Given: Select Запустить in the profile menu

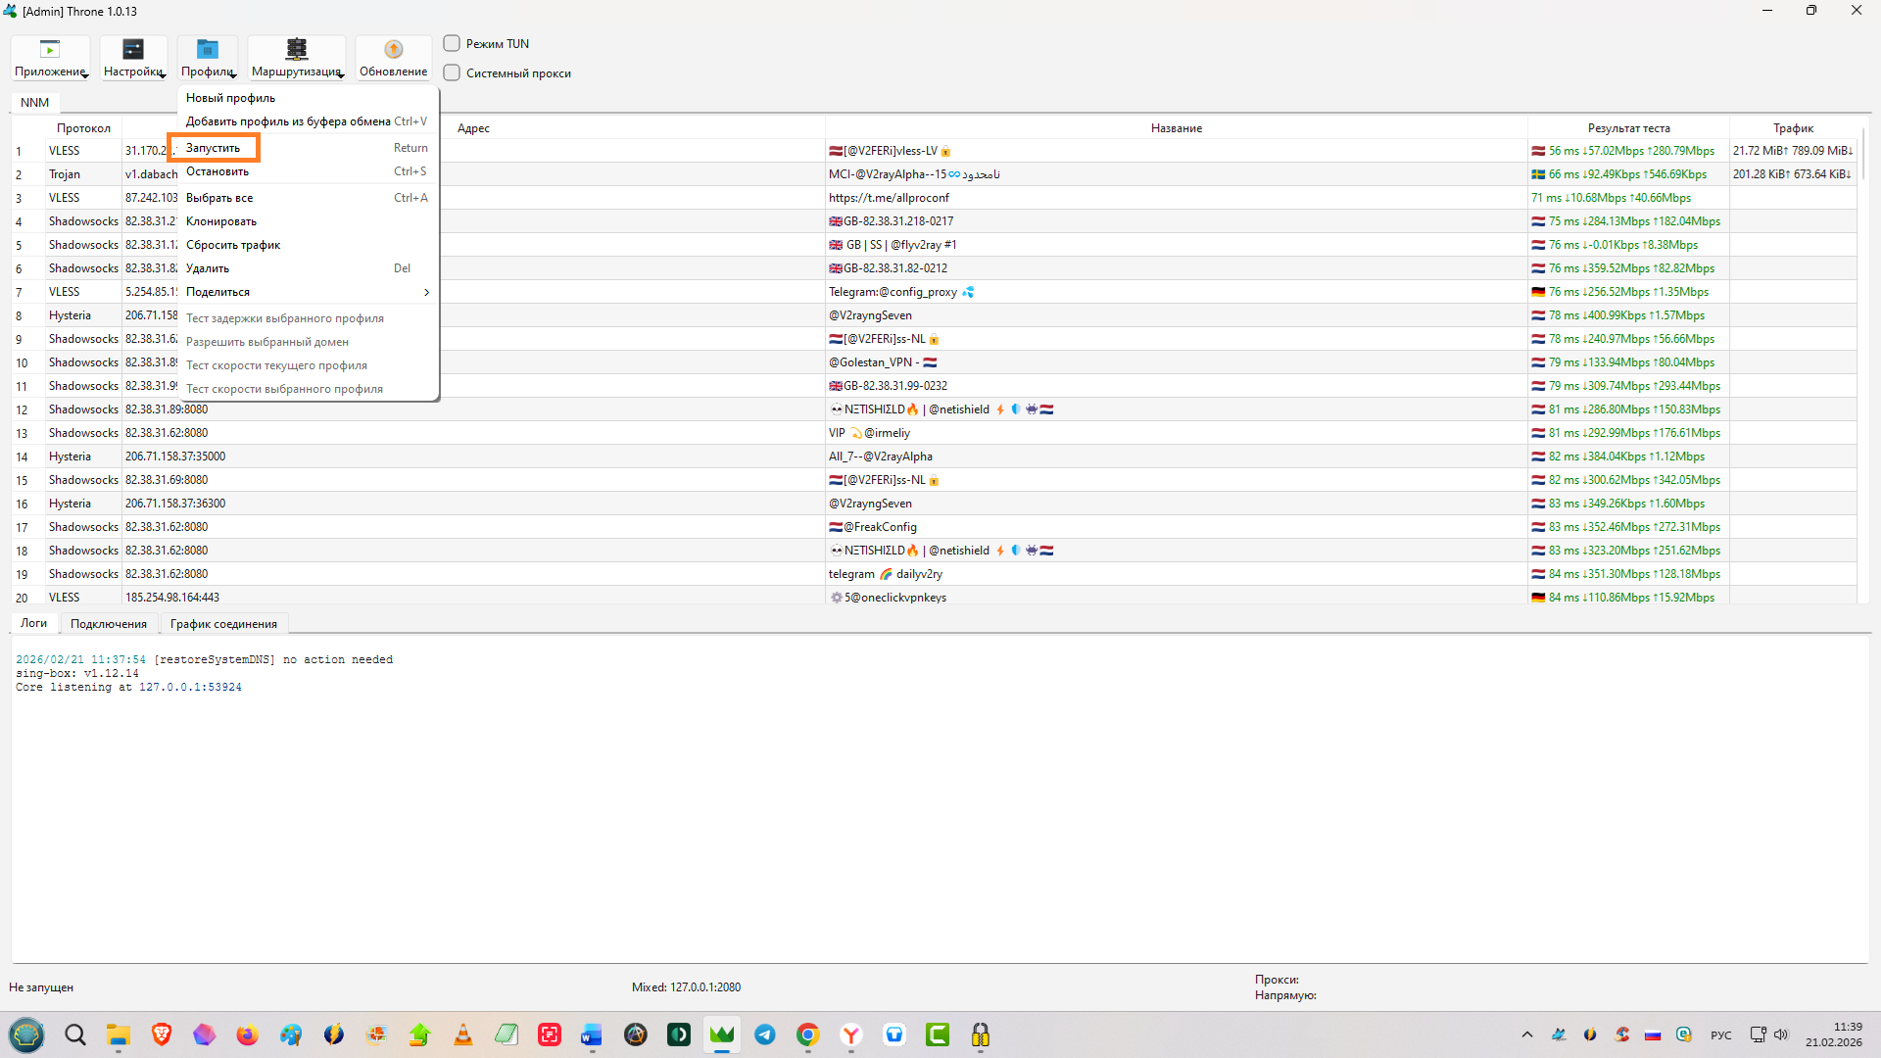Looking at the screenshot, I should point(213,148).
